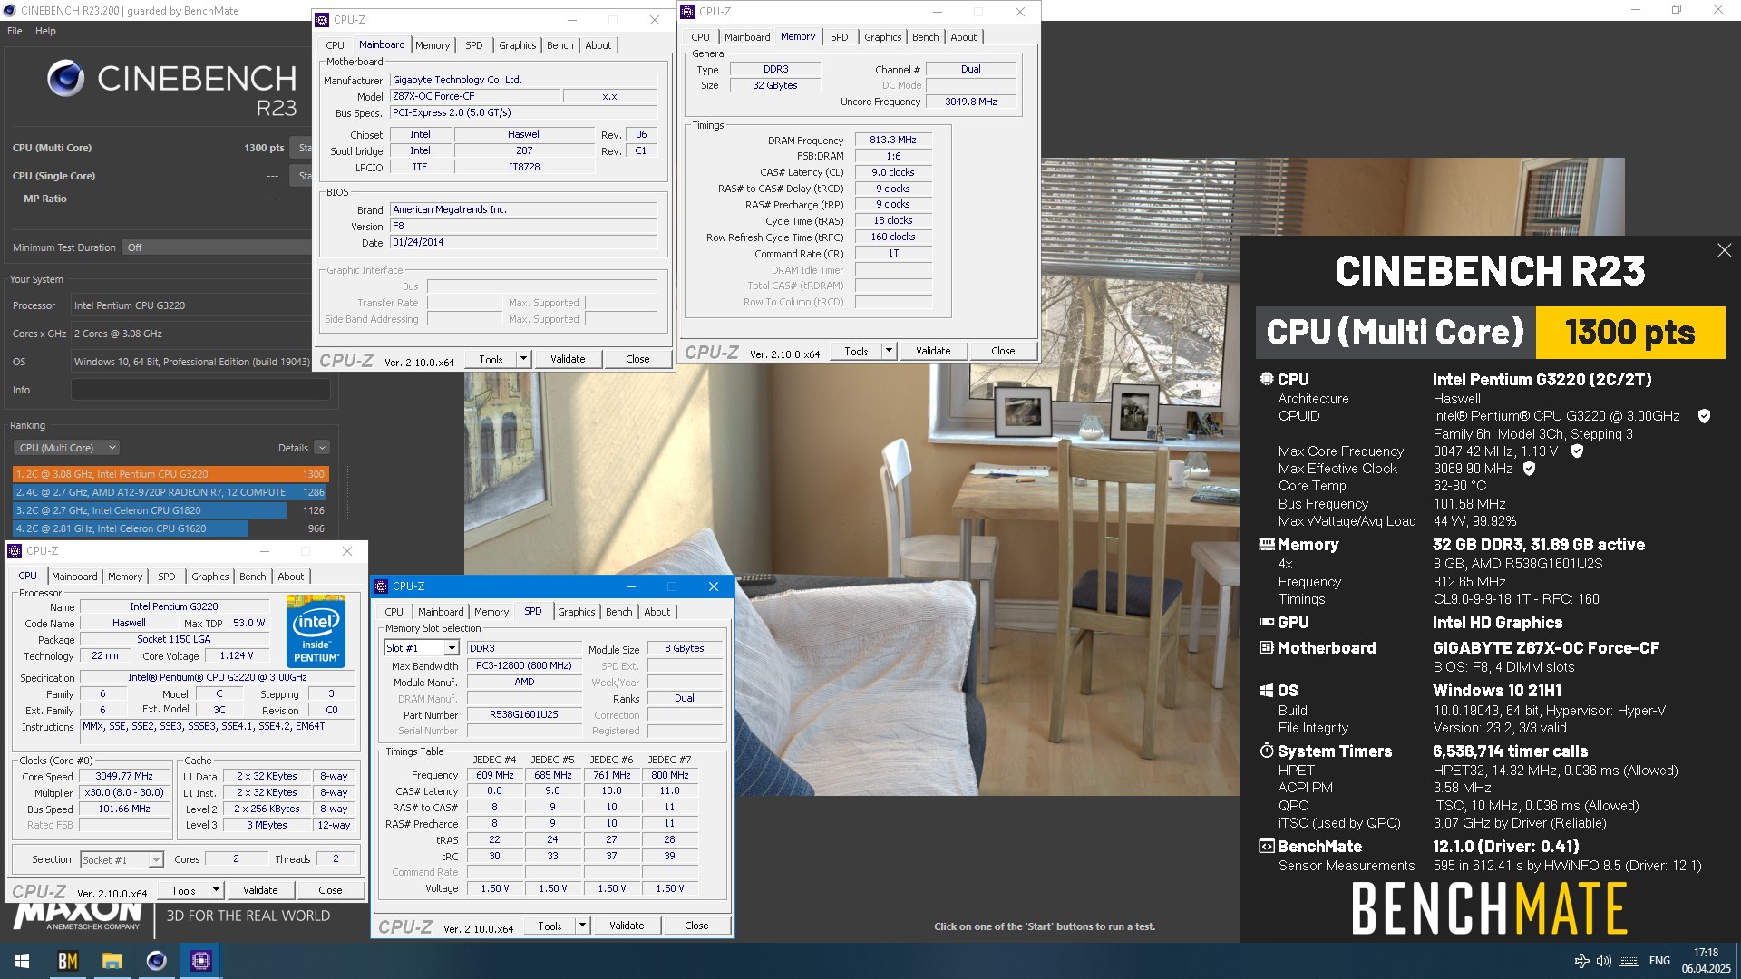The height and width of the screenshot is (979, 1741).
Task: Switch to Cinebench via its taskbar icon
Action: pyautogui.click(x=156, y=961)
